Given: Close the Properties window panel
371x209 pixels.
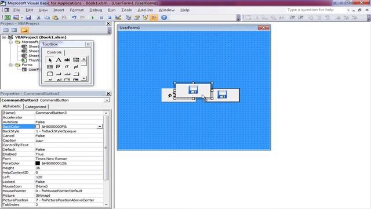Looking at the screenshot, I should 108,93.
